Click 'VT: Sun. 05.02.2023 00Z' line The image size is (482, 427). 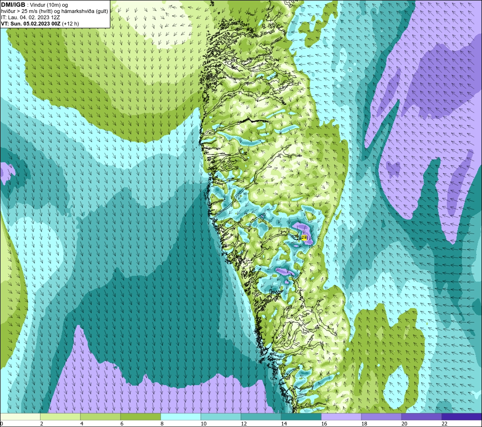(x=31, y=24)
